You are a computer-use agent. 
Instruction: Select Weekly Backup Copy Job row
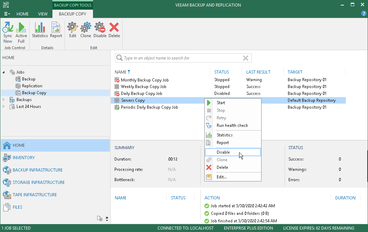[228, 87]
